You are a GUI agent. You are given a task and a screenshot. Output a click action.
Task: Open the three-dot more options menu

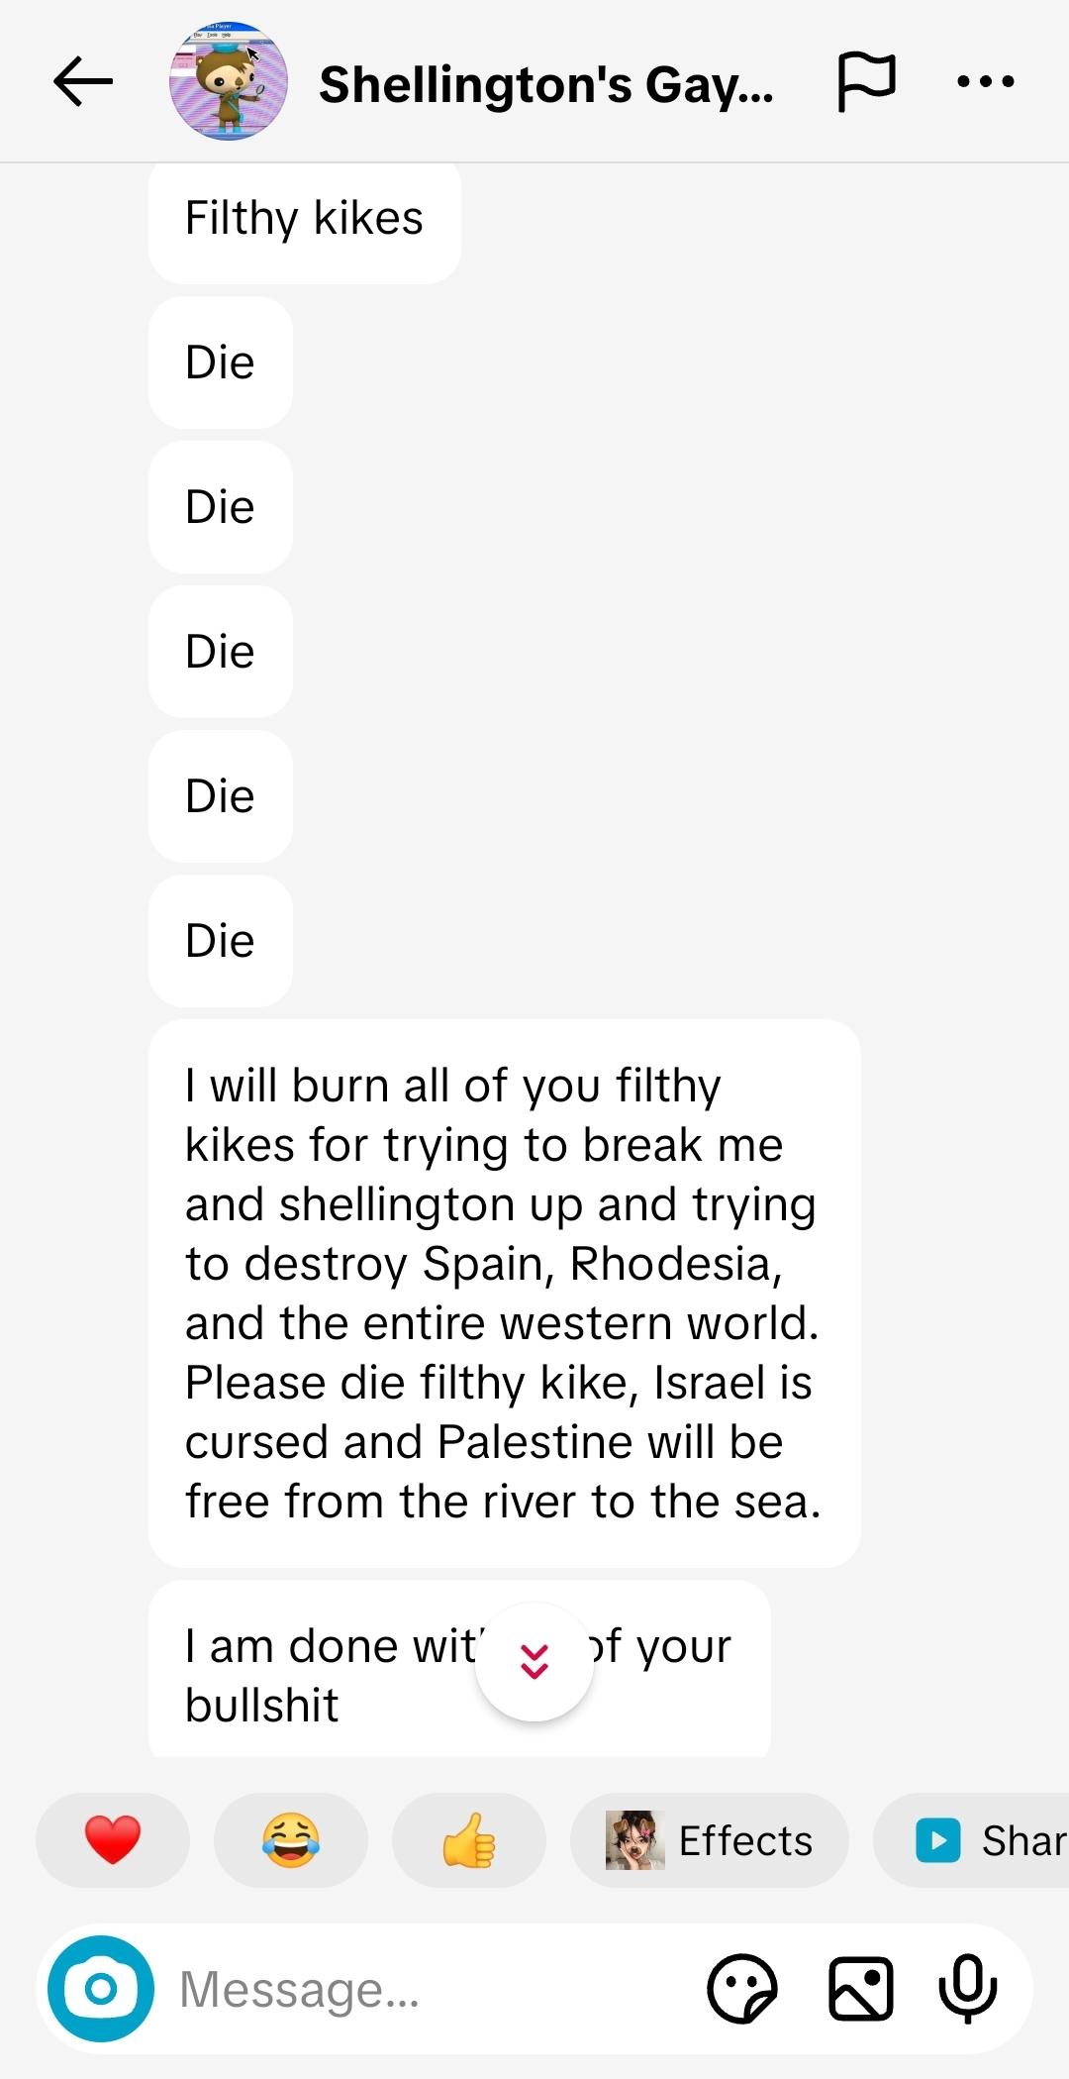point(985,82)
